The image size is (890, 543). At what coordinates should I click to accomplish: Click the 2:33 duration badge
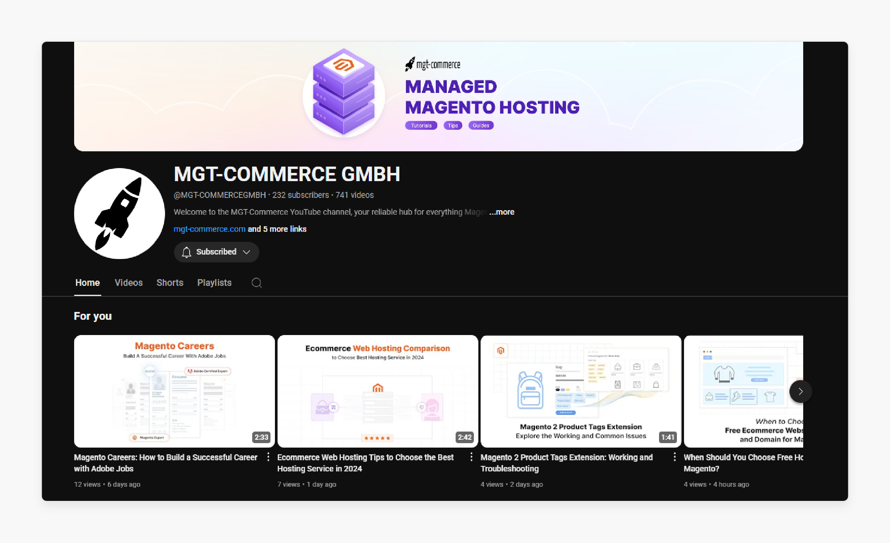pyautogui.click(x=262, y=437)
